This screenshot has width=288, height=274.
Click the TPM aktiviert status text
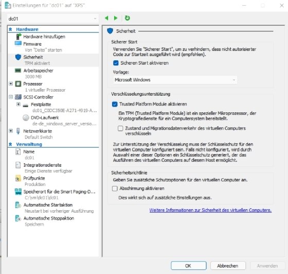[x=37, y=63]
